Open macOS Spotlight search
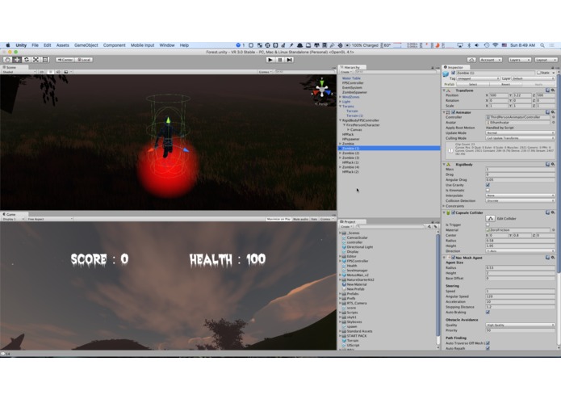The height and width of the screenshot is (399, 561). (542, 45)
